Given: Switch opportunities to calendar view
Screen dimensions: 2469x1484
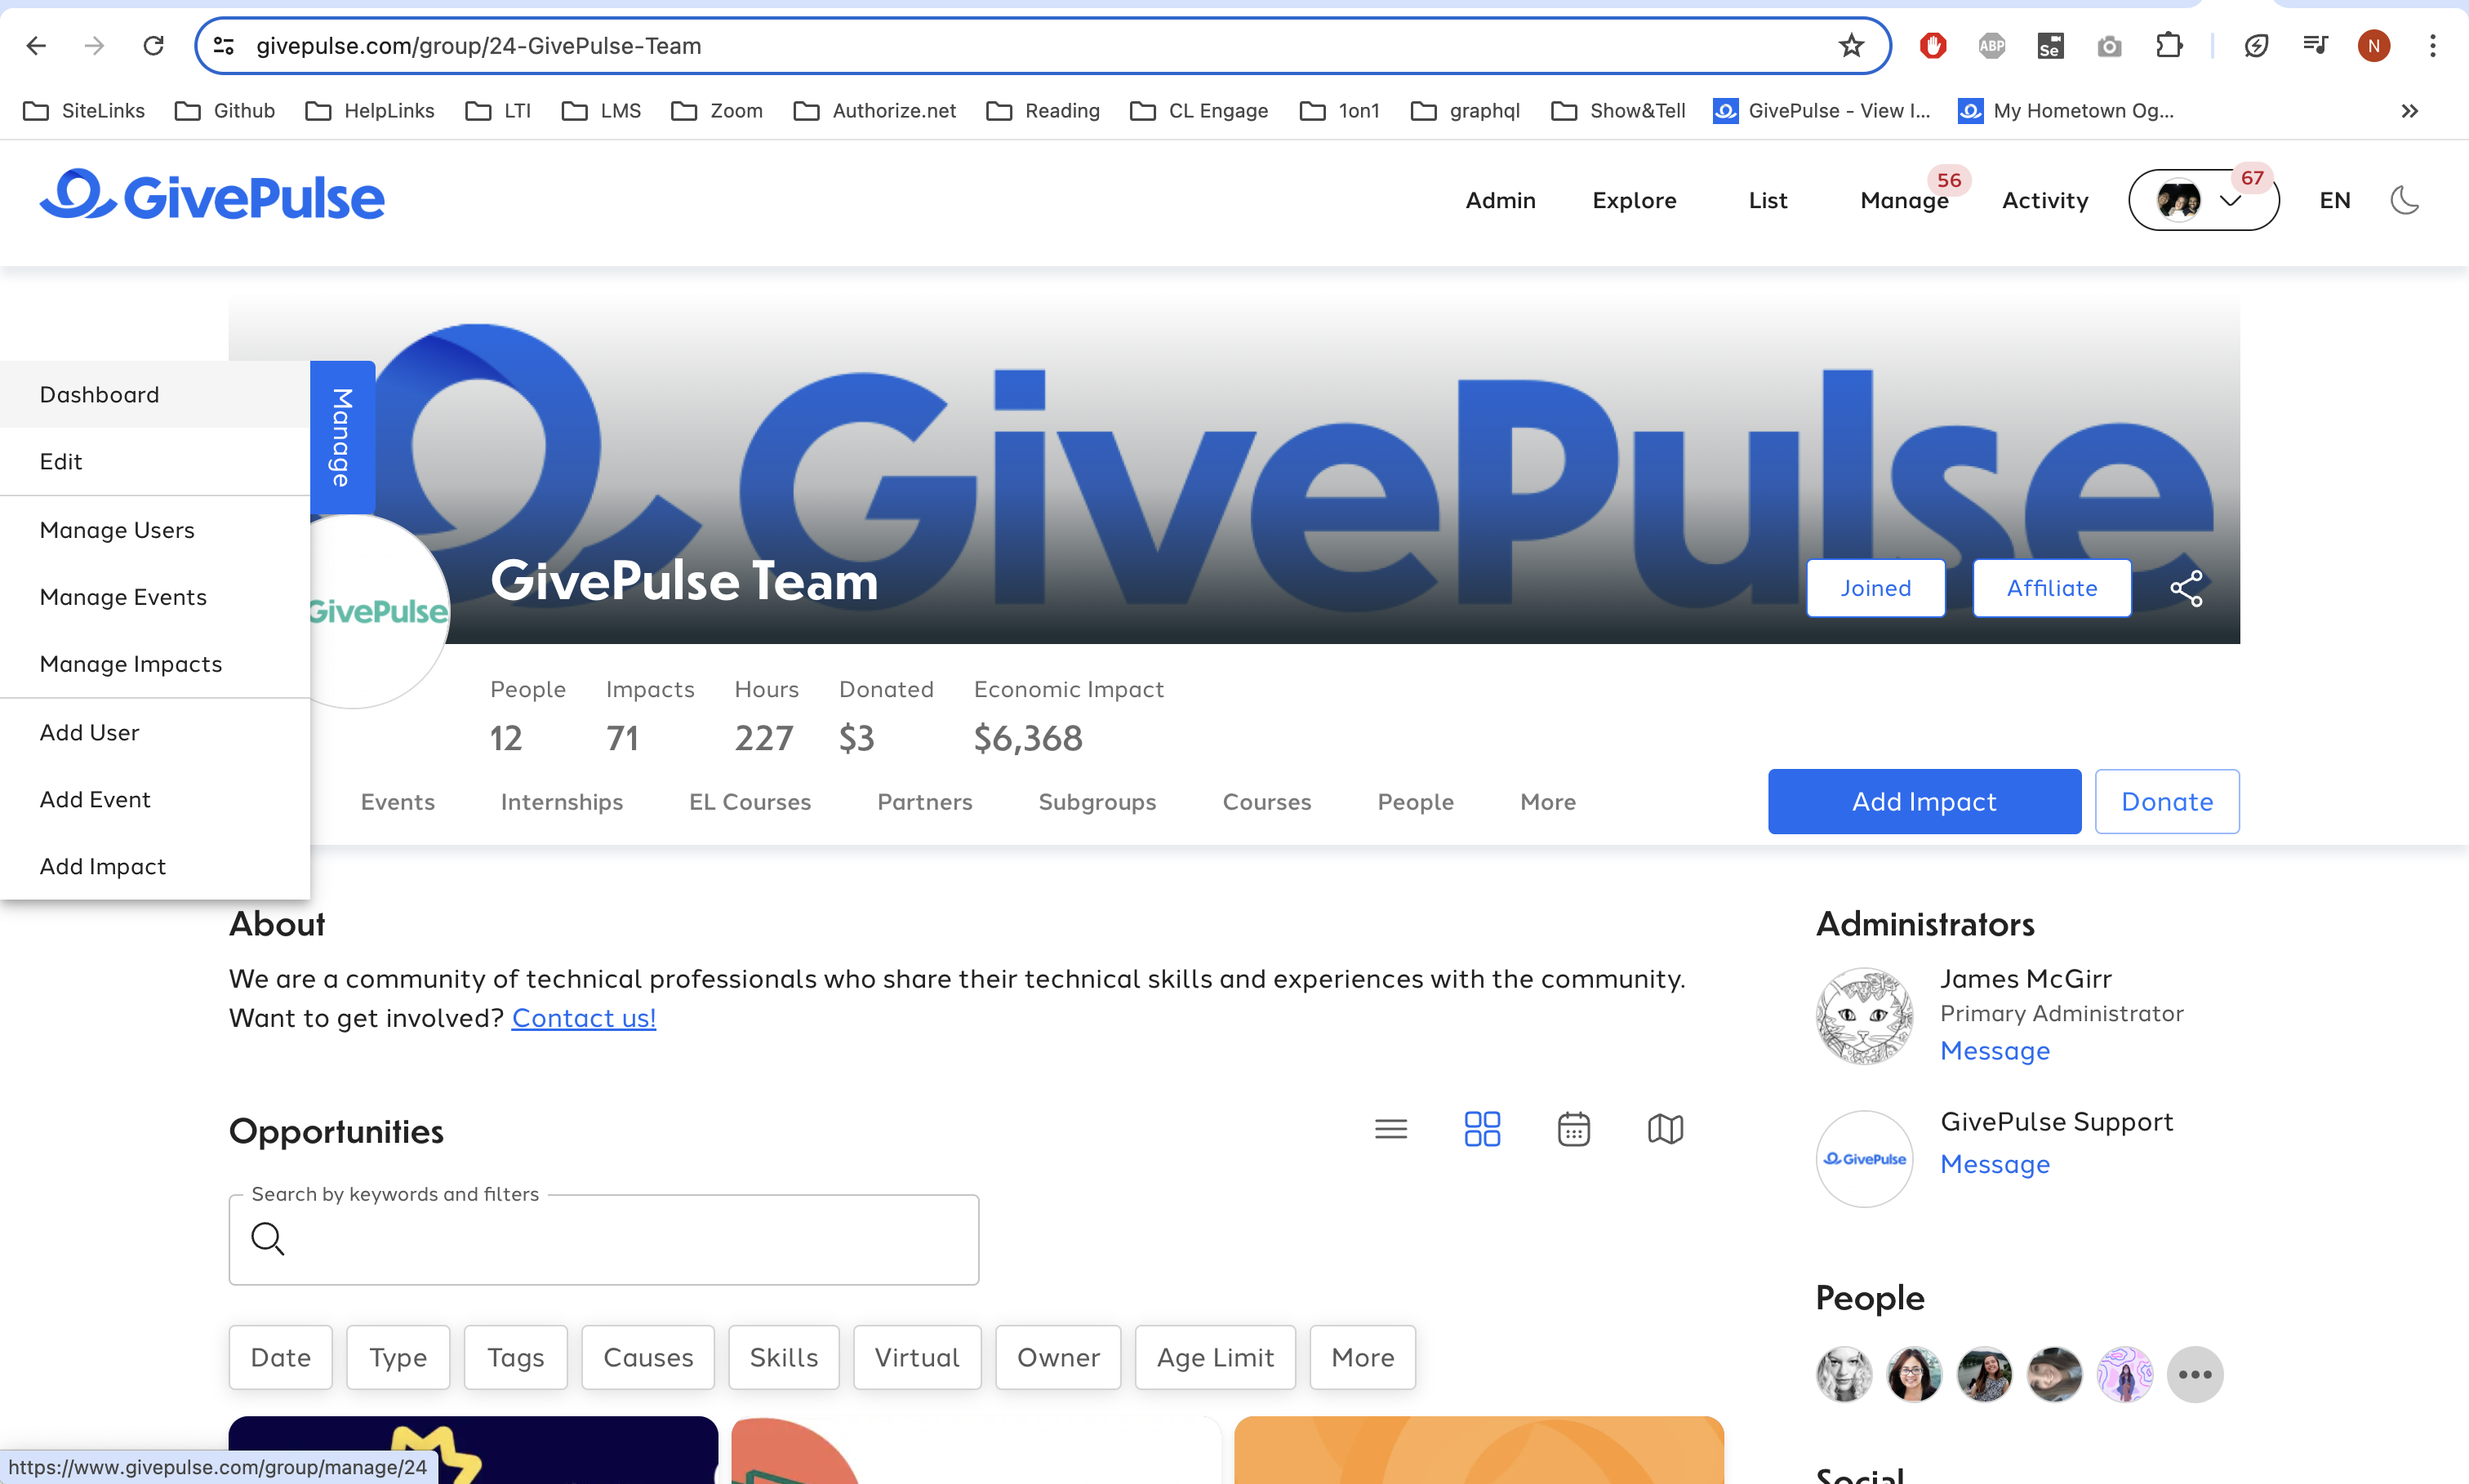Looking at the screenshot, I should point(1573,1129).
